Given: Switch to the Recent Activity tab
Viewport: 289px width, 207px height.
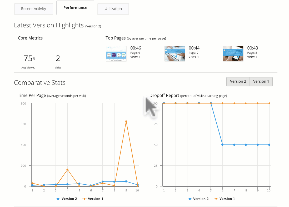Looking at the screenshot, I should coord(33,9).
